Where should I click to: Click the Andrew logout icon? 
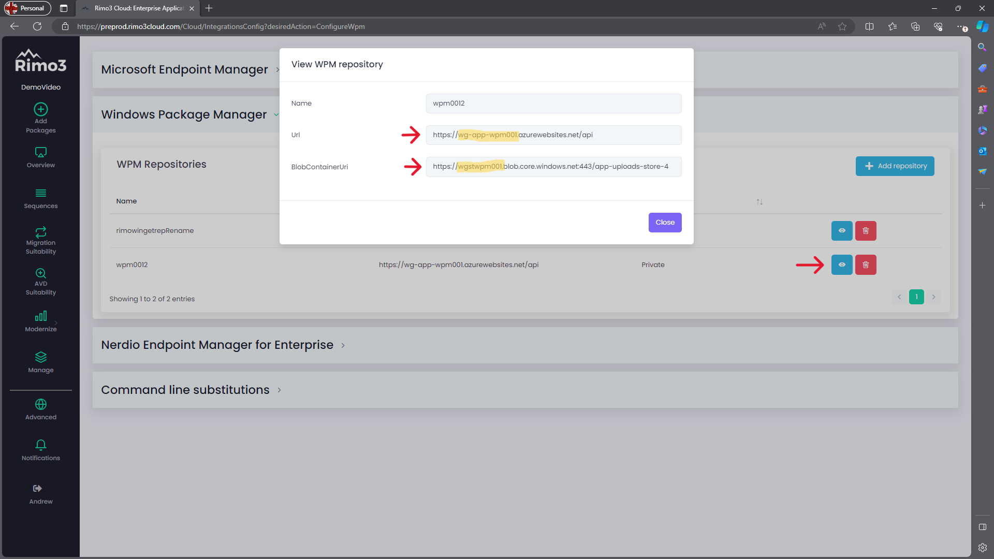pyautogui.click(x=37, y=488)
